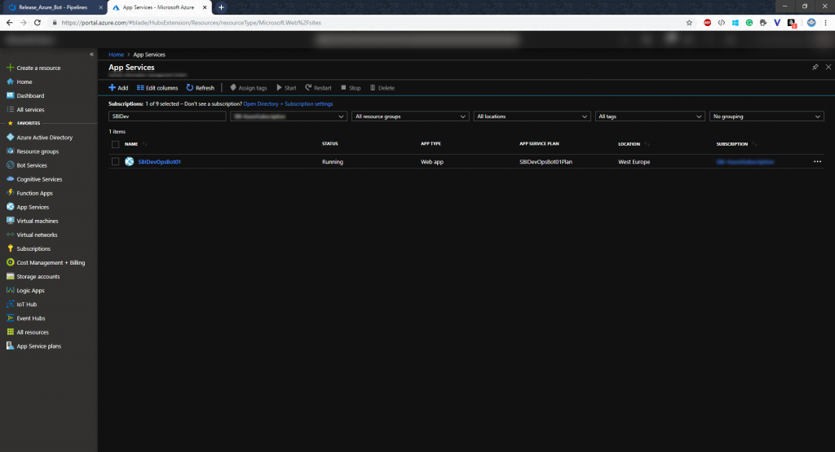The width and height of the screenshot is (835, 452).
Task: Click the SBIDevOpsBot01 web app icon
Action: [x=130, y=161]
